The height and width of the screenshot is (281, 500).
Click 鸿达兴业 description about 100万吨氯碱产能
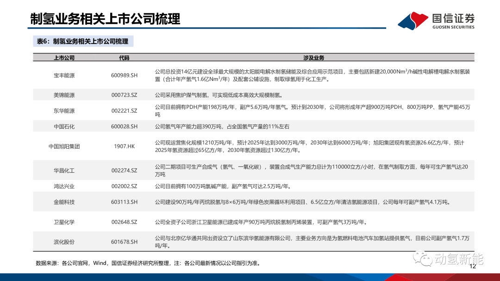[224, 186]
